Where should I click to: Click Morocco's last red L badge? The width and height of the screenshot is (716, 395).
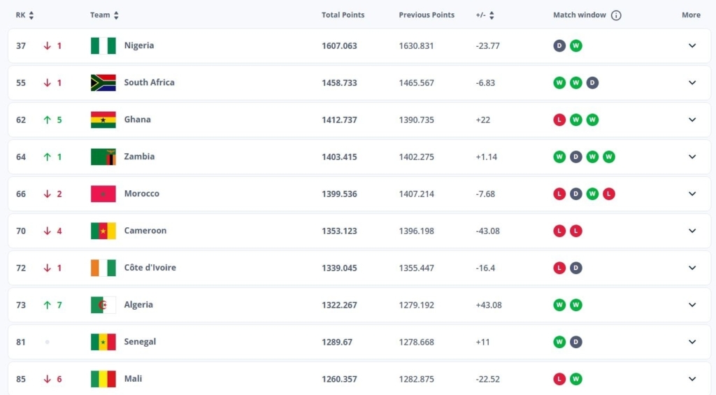pyautogui.click(x=609, y=194)
